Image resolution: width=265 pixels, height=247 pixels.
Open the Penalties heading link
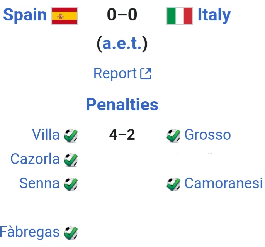coord(122,104)
